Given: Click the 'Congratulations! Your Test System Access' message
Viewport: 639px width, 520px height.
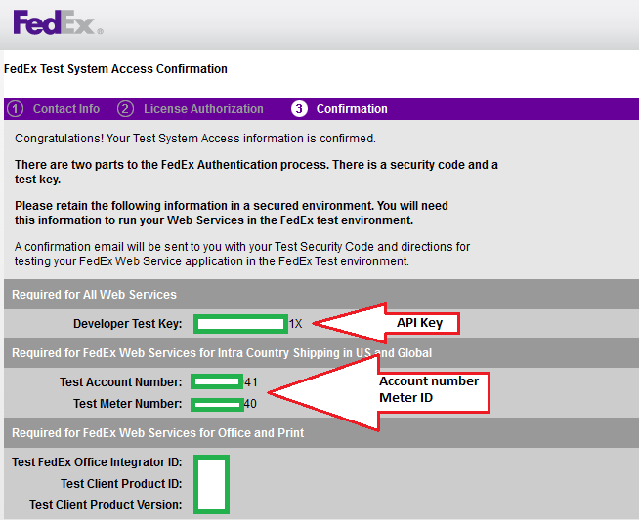Looking at the screenshot, I should (195, 139).
